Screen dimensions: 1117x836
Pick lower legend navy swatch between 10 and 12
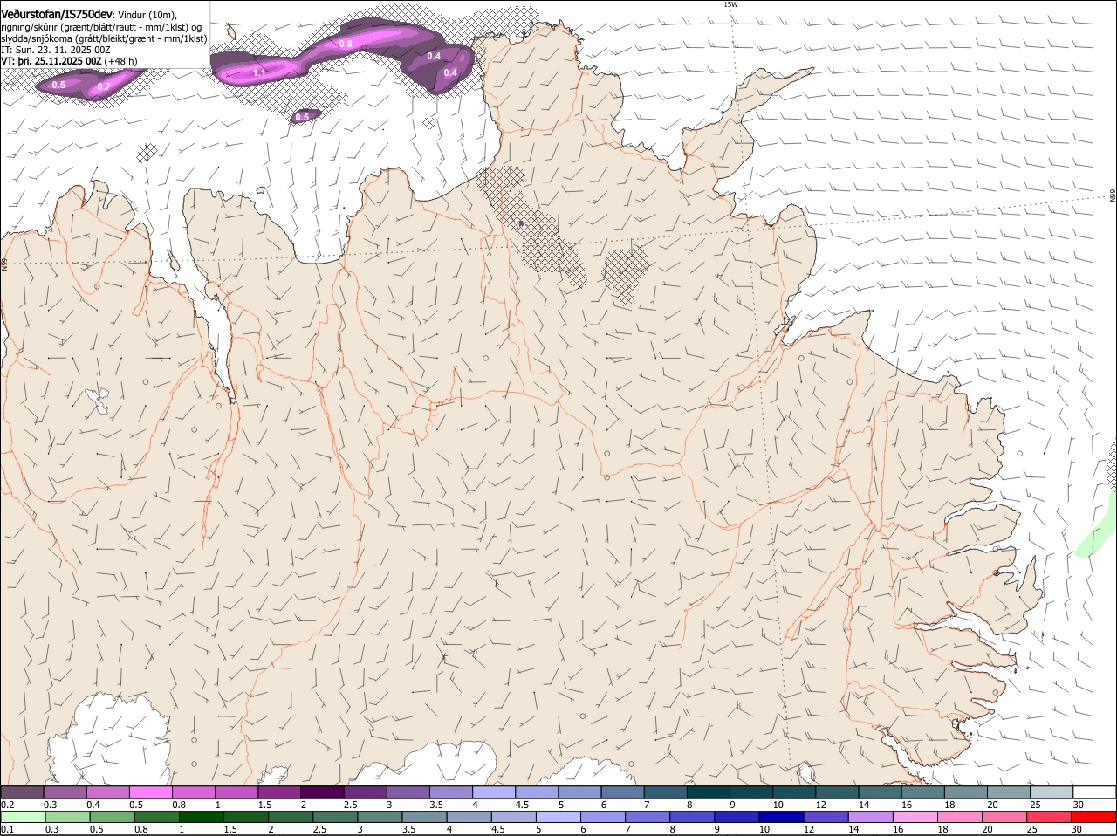point(781,817)
